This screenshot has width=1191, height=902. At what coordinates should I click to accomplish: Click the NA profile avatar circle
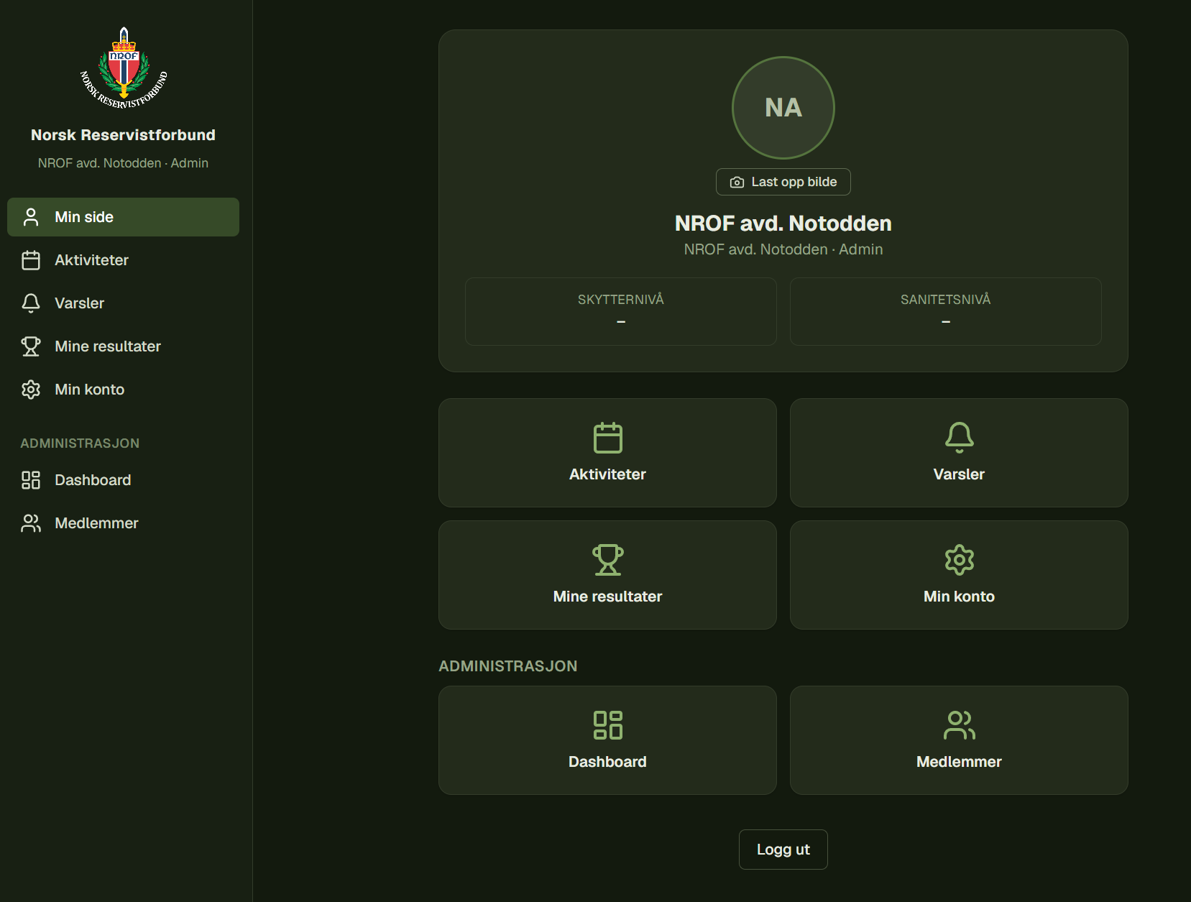783,108
